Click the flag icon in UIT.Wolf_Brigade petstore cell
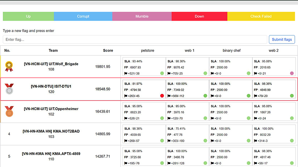The width and height of the screenshot is (298, 167). pos(126,73)
